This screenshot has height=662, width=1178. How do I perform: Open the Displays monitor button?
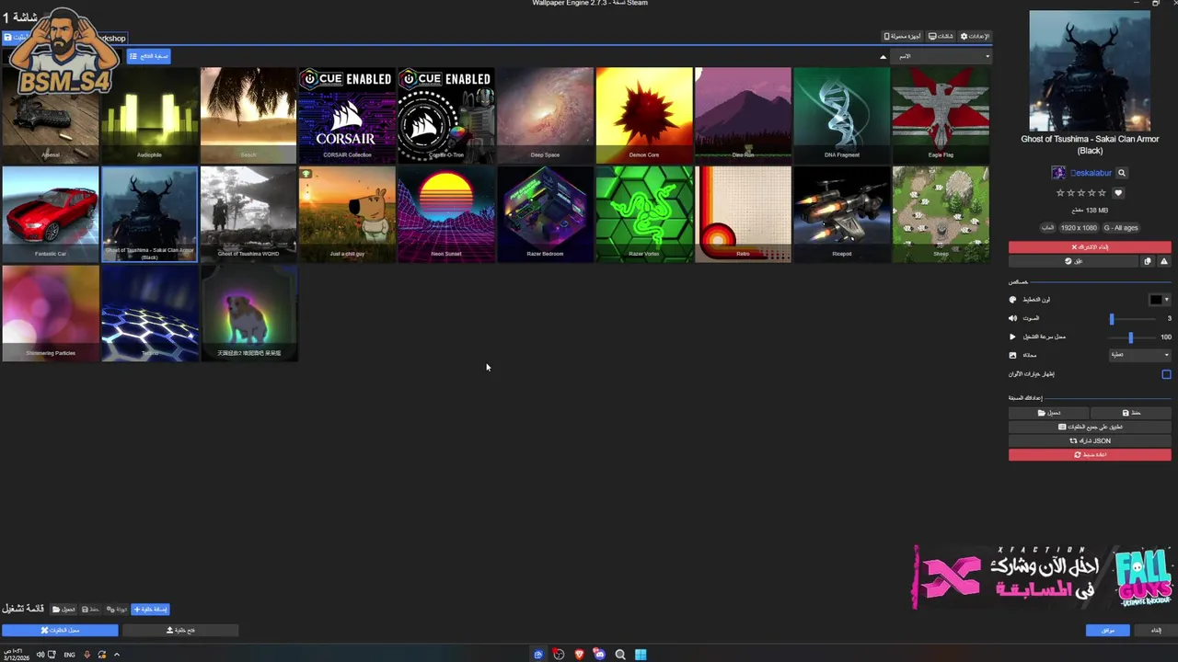[x=940, y=36]
